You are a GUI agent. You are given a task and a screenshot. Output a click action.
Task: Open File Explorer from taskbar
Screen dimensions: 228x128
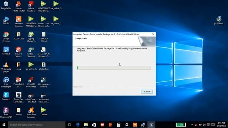[86, 125]
